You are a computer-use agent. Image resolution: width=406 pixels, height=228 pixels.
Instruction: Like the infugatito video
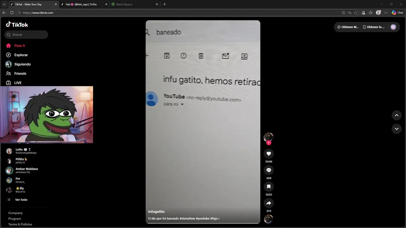[x=269, y=154]
